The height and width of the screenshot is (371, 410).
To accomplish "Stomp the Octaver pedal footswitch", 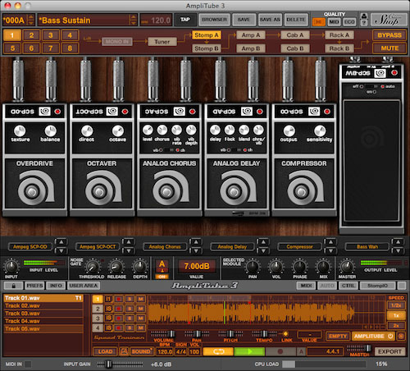I will [99, 191].
